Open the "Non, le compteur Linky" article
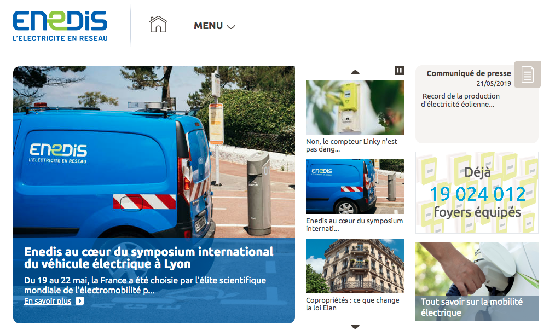Screen dimensions: 555x330 pos(351,145)
